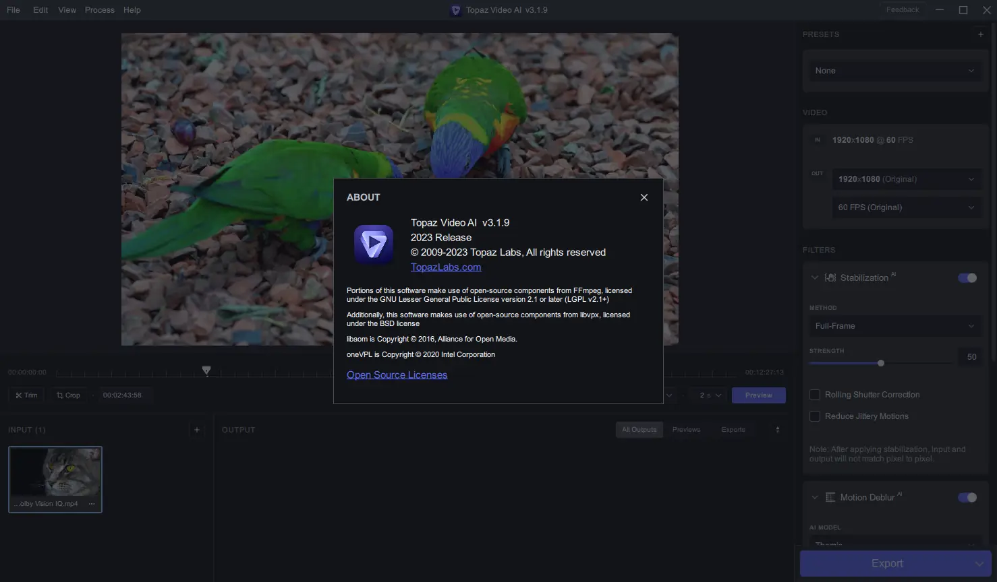Click the Export button
Screen dimensions: 997x582
(x=886, y=563)
